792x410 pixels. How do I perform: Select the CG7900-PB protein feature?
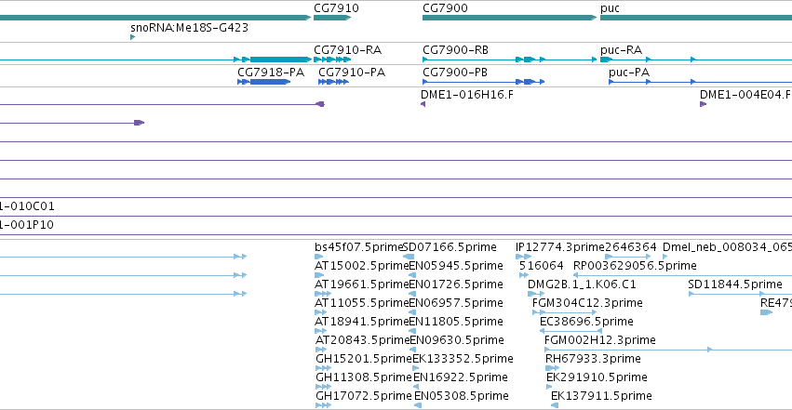pyautogui.click(x=483, y=82)
